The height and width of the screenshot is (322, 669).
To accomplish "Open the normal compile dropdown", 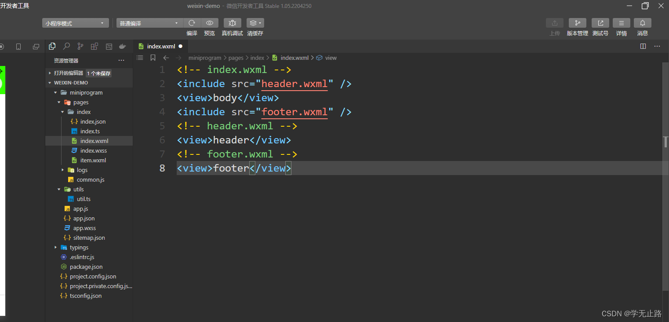I will pos(150,23).
